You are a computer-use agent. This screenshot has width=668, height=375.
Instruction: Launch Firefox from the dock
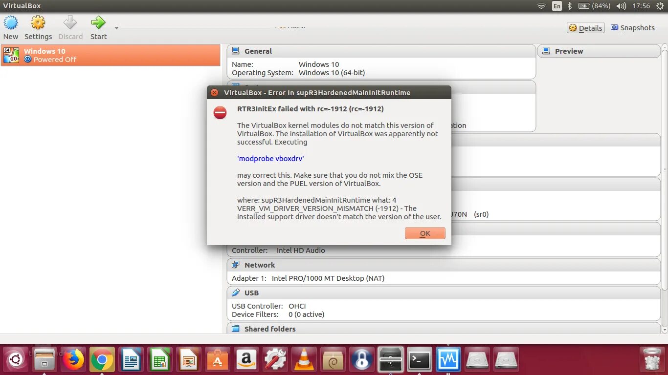point(73,360)
